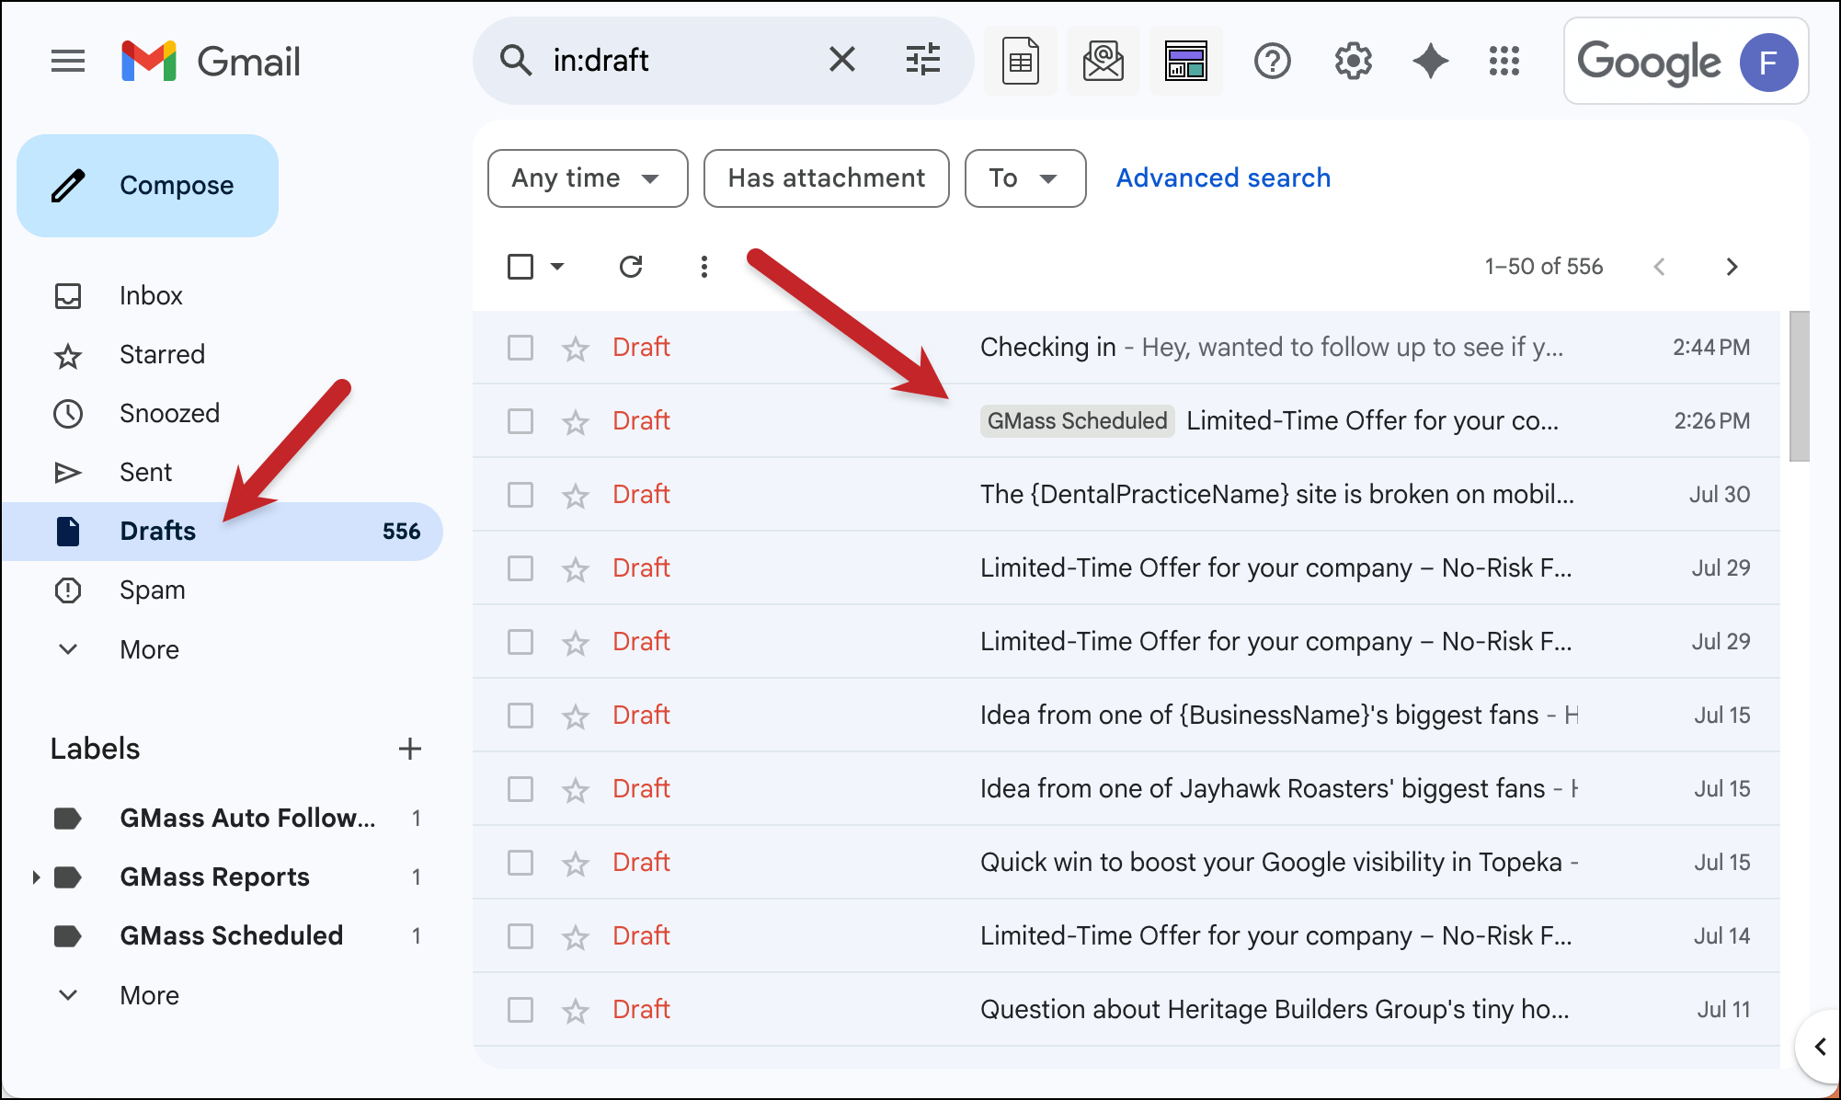Expand the To filter dropdown
Image resolution: width=1841 pixels, height=1100 pixels.
(1024, 178)
